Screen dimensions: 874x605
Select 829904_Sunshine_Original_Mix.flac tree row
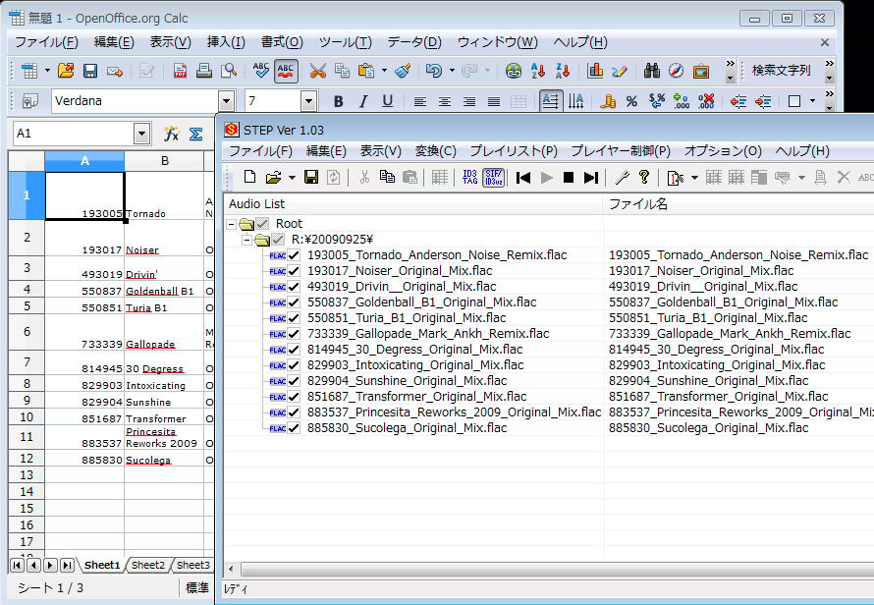pyautogui.click(x=407, y=381)
